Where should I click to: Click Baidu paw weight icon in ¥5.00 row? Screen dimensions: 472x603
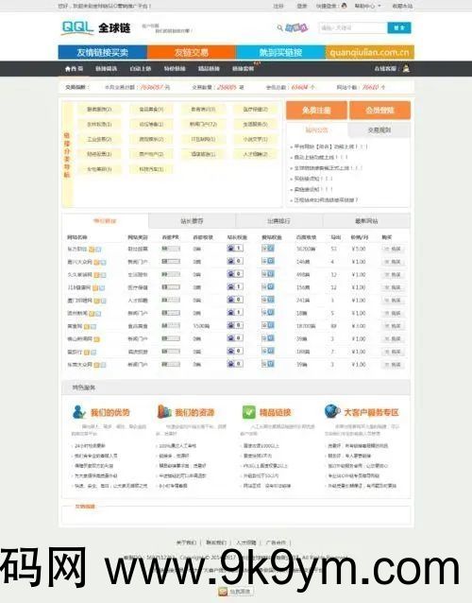[235, 249]
